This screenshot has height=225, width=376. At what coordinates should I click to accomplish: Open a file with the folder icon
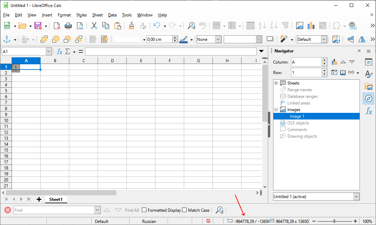22,26
